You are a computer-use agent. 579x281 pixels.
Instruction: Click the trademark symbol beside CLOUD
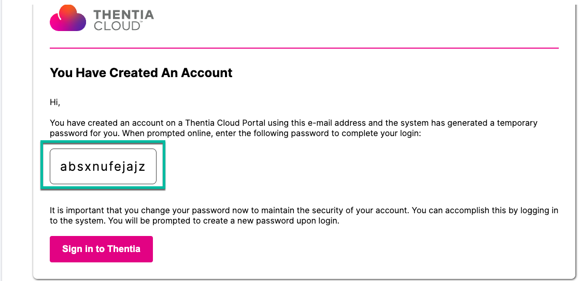coord(139,23)
